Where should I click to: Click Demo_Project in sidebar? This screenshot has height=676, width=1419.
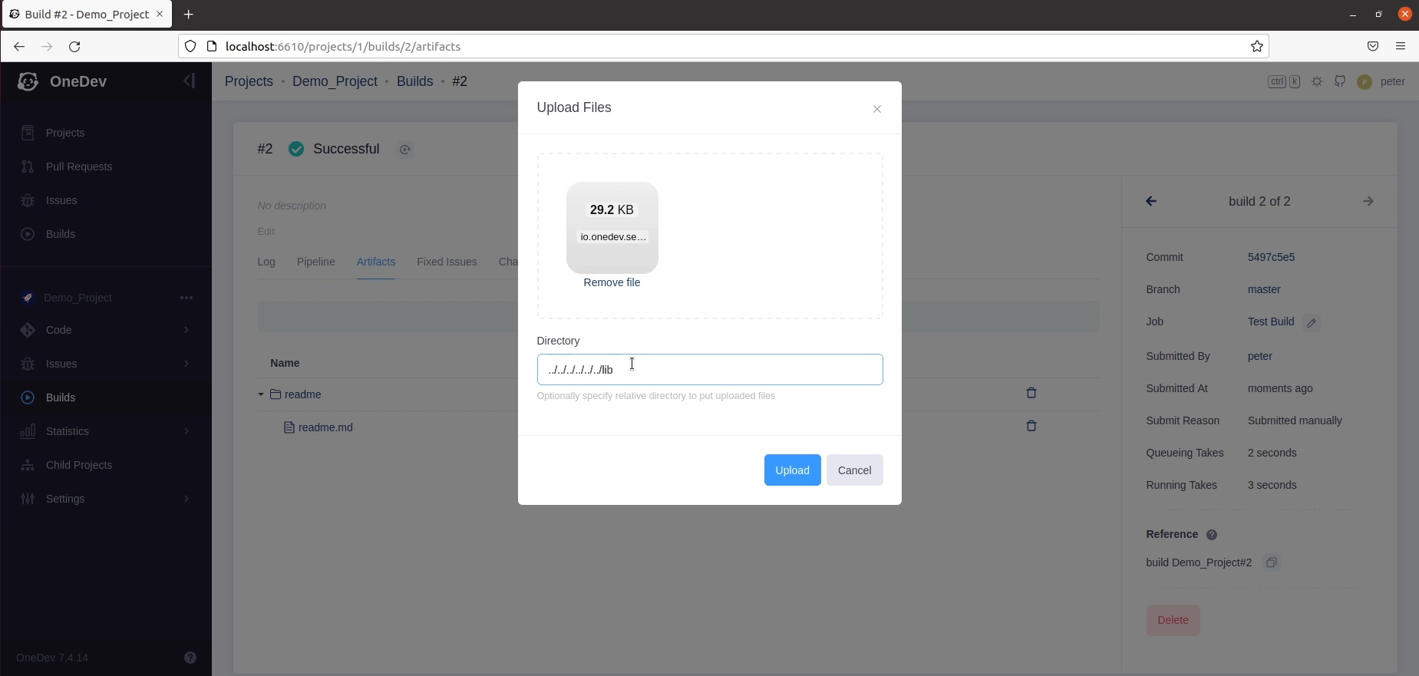[x=78, y=298]
